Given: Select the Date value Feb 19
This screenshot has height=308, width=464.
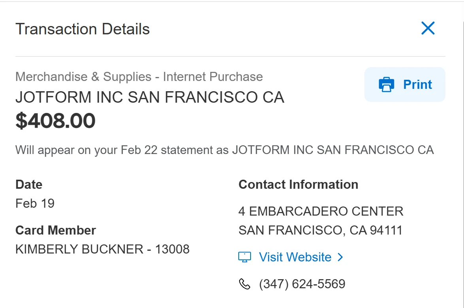Looking at the screenshot, I should pyautogui.click(x=35, y=203).
